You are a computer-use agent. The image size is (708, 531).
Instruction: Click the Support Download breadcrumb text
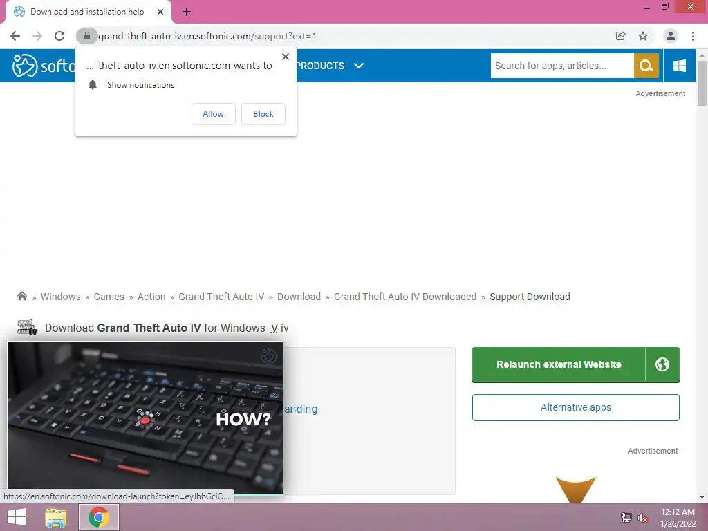(x=530, y=297)
